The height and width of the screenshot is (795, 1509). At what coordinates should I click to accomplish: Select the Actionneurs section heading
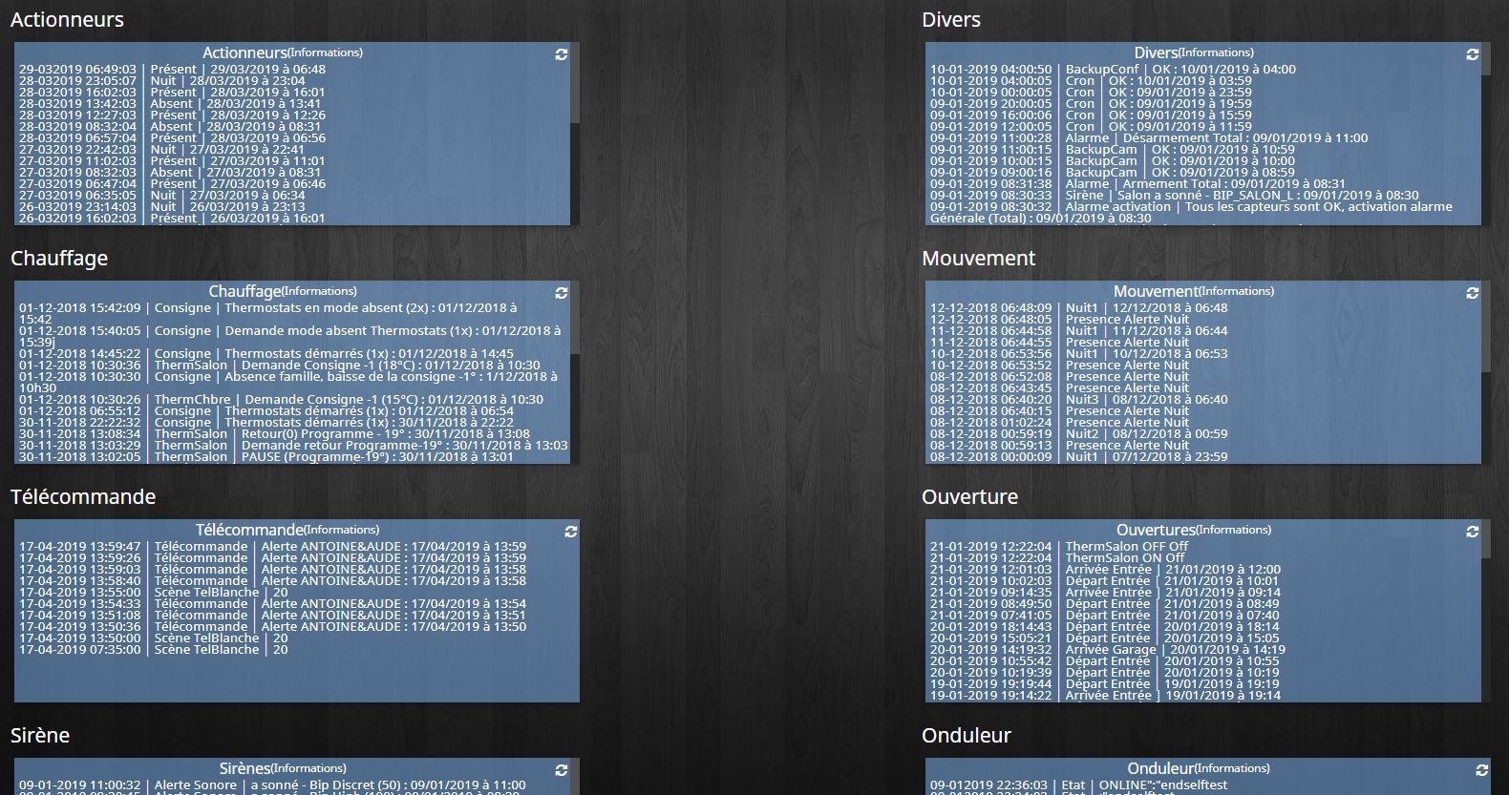pos(67,20)
